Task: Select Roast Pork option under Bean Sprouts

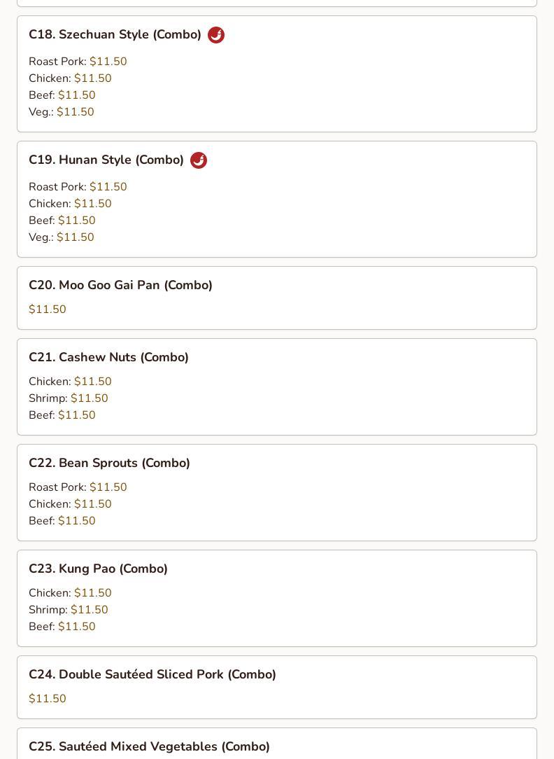Action: point(78,487)
